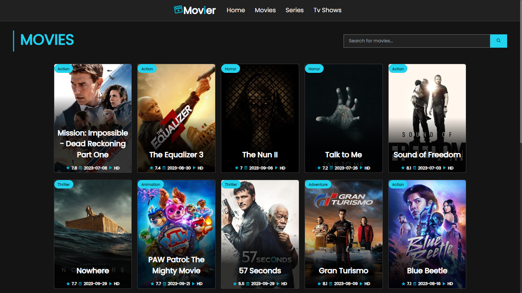Click the title text 'The Equalizer 3'
This screenshot has width=522, height=293.
pyautogui.click(x=176, y=155)
